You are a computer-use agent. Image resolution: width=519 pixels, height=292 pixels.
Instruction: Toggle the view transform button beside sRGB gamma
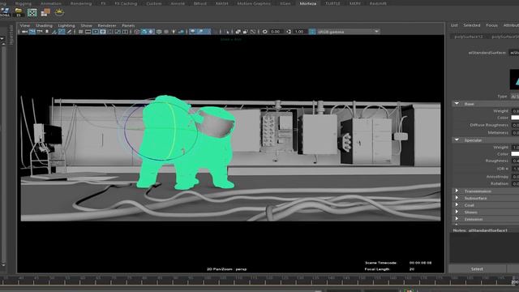312,32
